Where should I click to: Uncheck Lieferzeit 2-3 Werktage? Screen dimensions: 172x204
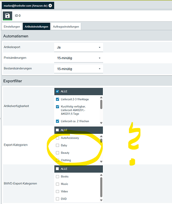point(57,99)
